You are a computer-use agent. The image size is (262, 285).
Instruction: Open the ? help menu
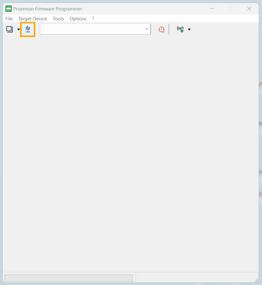[93, 19]
